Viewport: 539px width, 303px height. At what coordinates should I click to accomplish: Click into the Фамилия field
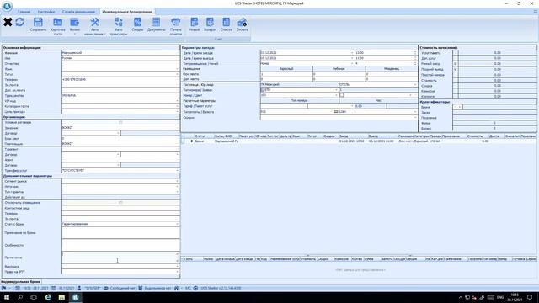coord(120,53)
